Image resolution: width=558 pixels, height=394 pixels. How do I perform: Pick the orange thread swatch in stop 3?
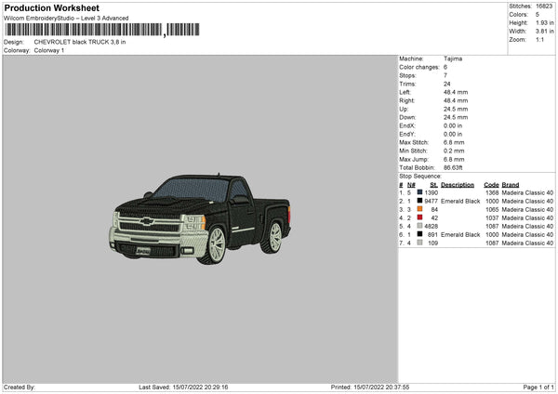click(420, 209)
